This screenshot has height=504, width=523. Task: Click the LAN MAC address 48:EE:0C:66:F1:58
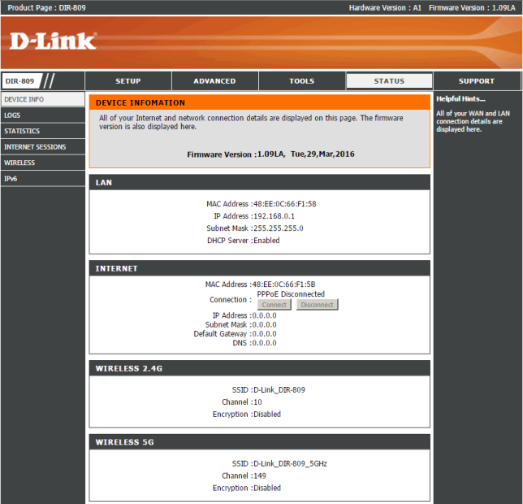pyautogui.click(x=285, y=204)
